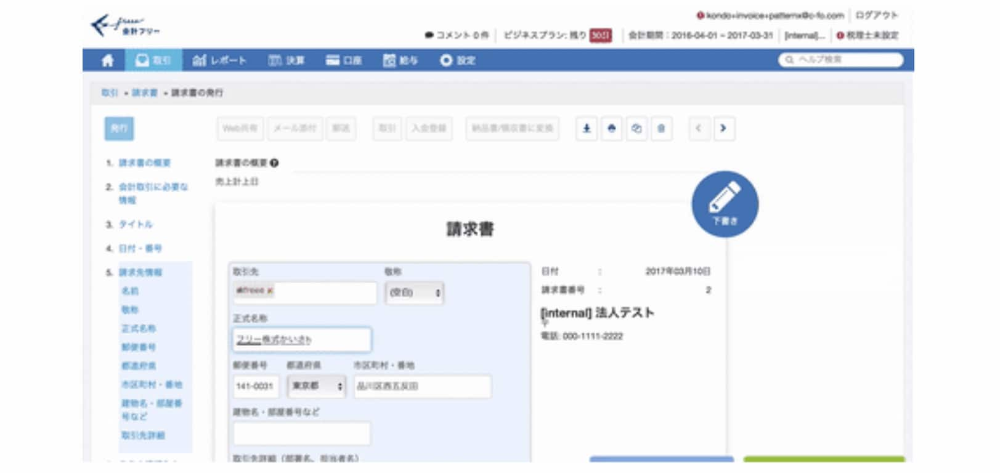1000x473 pixels.
Task: Open the home icon in navigation bar
Action: 107,60
